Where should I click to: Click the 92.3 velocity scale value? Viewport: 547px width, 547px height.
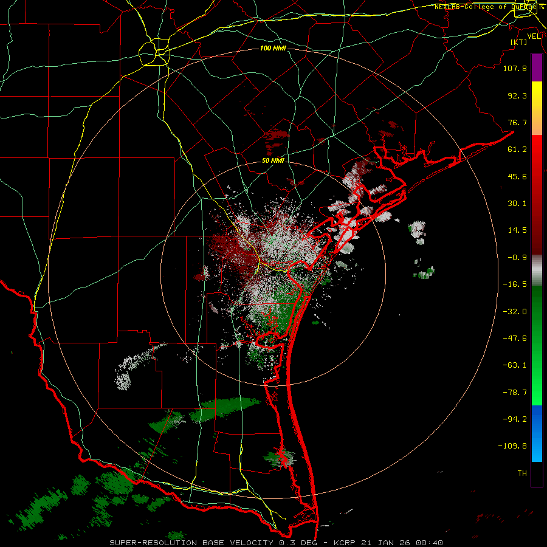tap(517, 95)
